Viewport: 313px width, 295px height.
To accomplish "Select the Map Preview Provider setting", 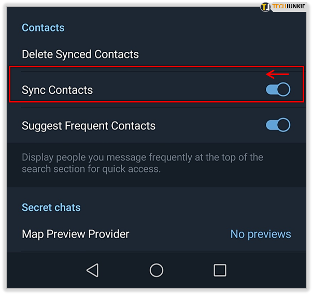I will (x=76, y=234).
